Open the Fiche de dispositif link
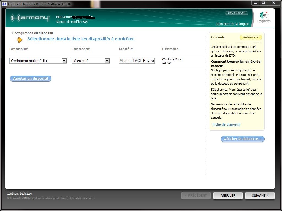The image size is (282, 211). coord(226,124)
